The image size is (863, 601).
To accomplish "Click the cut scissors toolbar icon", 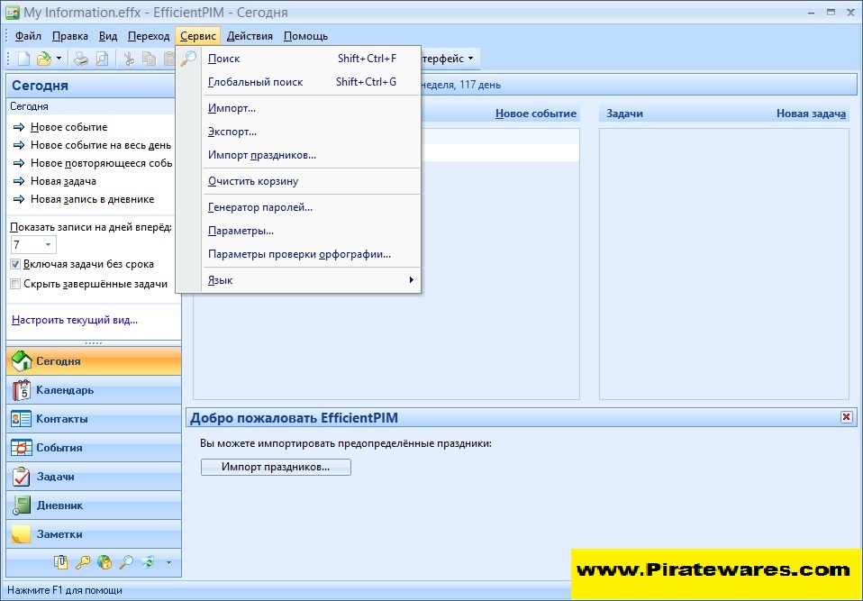I will [129, 59].
